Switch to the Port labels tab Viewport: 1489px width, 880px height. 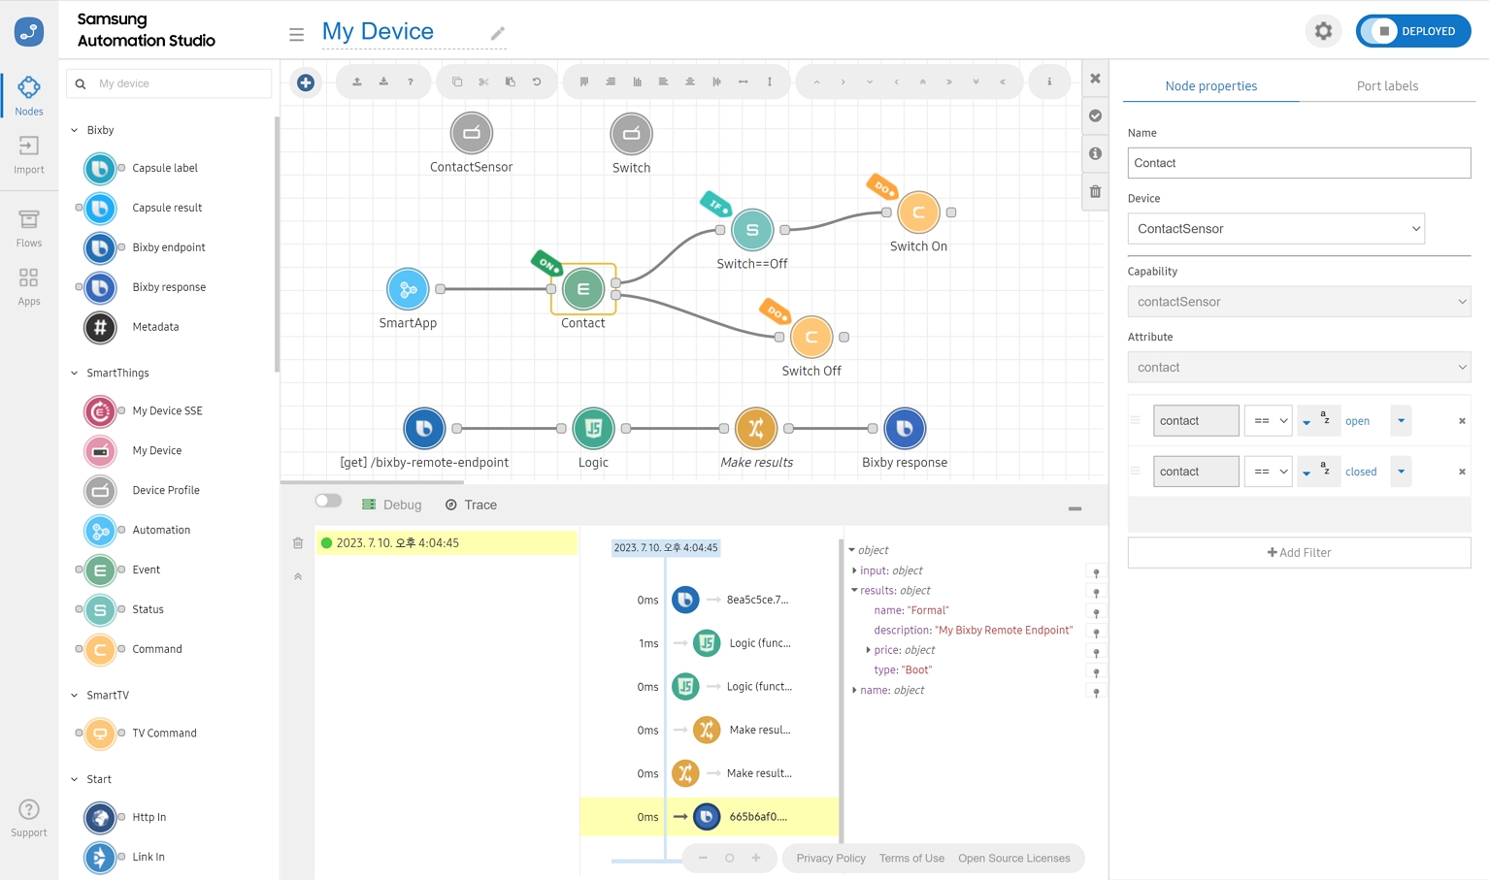tap(1387, 86)
